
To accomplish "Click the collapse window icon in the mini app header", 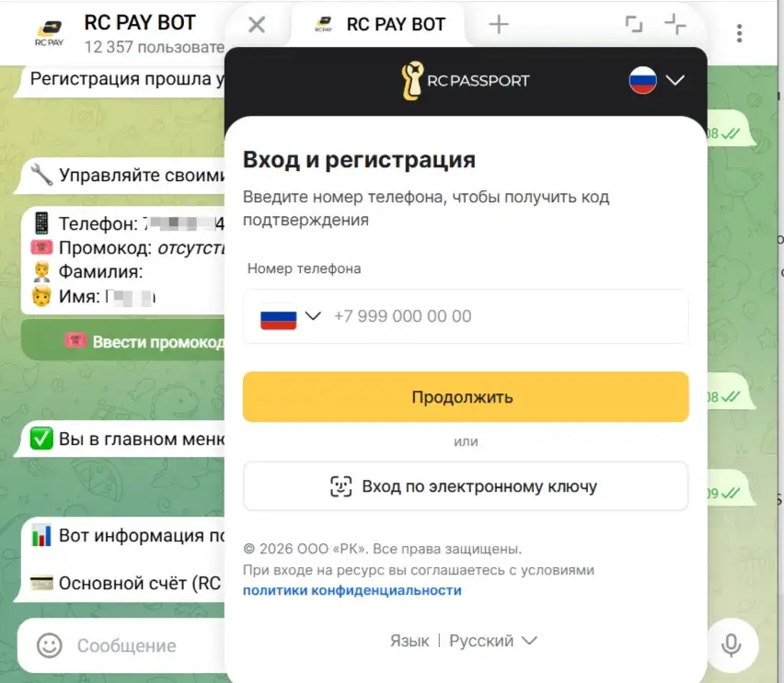I will 675,24.
